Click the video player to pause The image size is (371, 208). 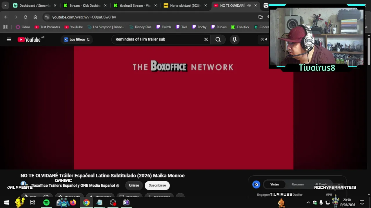pos(183,108)
